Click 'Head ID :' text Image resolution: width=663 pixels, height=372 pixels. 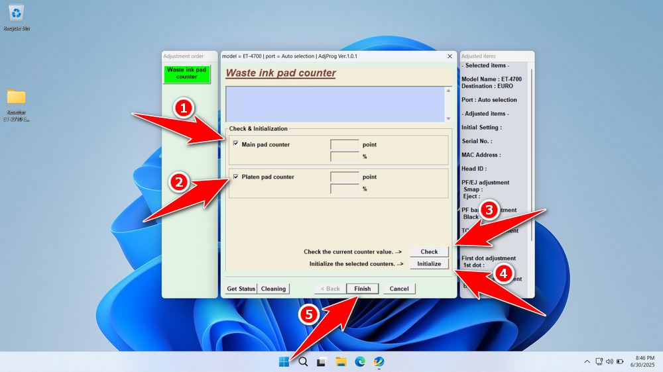pos(474,169)
